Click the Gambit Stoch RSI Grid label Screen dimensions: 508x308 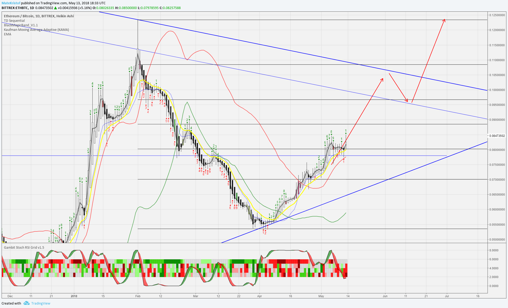coord(24,247)
